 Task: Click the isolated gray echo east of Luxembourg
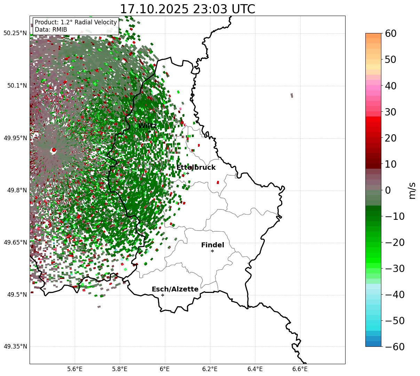(292, 96)
